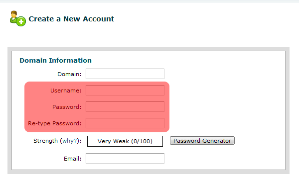Click the Strength label text
This screenshot has height=181, width=299.
point(45,141)
